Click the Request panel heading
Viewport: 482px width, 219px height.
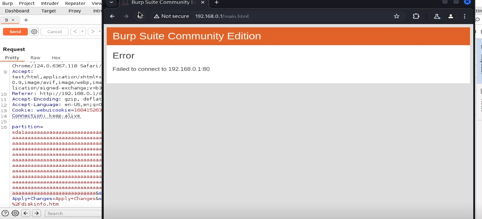tap(14, 49)
